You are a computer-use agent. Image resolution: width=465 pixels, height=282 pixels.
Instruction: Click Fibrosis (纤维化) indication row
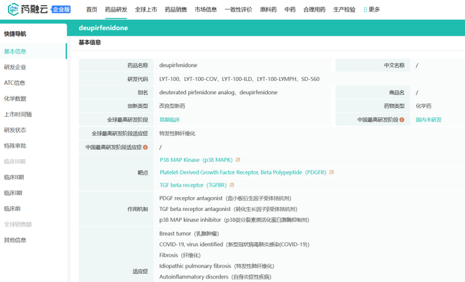[x=180, y=255]
